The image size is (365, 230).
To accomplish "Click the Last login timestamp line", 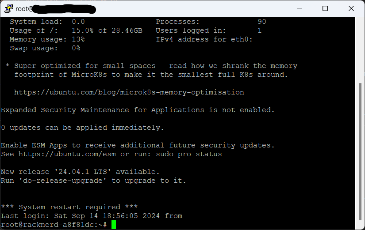I will pos(91,216).
